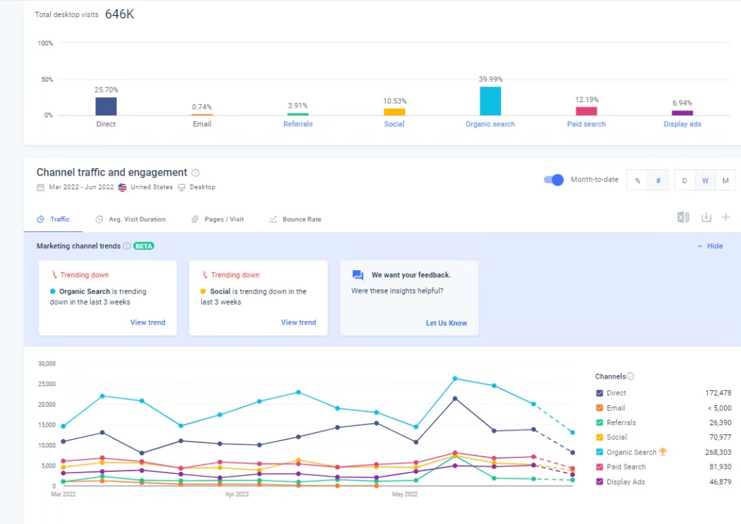
Task: Open the Avg. Visit Duration tab
Action: [x=130, y=219]
